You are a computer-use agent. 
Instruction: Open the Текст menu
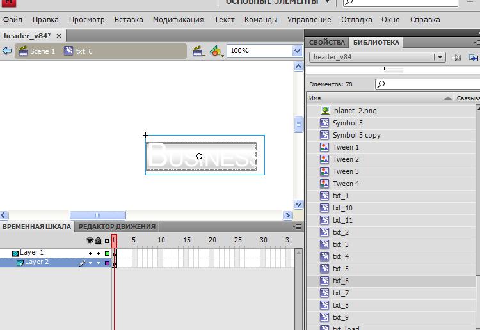click(225, 20)
